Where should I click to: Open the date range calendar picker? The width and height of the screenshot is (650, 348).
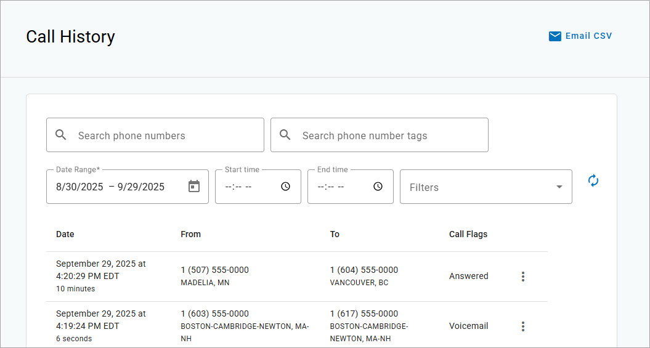pyautogui.click(x=194, y=187)
